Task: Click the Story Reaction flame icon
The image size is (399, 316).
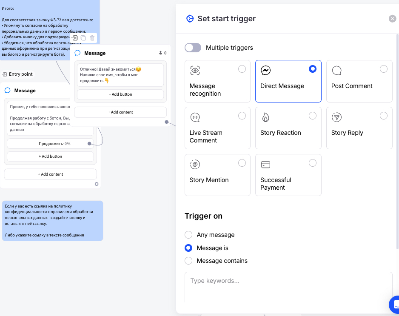Action: click(265, 117)
